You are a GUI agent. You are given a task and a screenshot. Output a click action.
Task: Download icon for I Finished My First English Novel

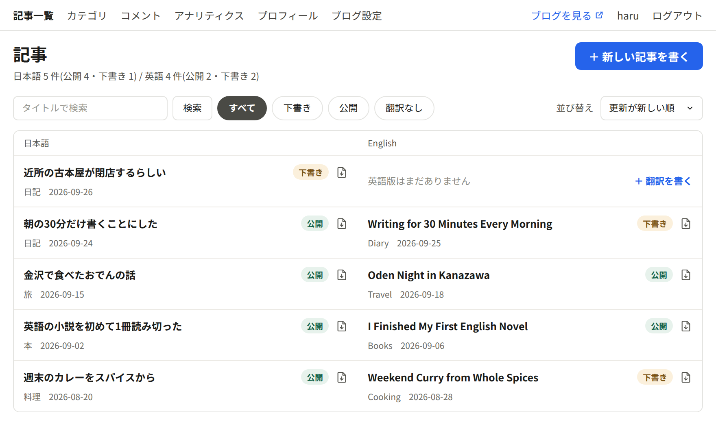tap(686, 326)
